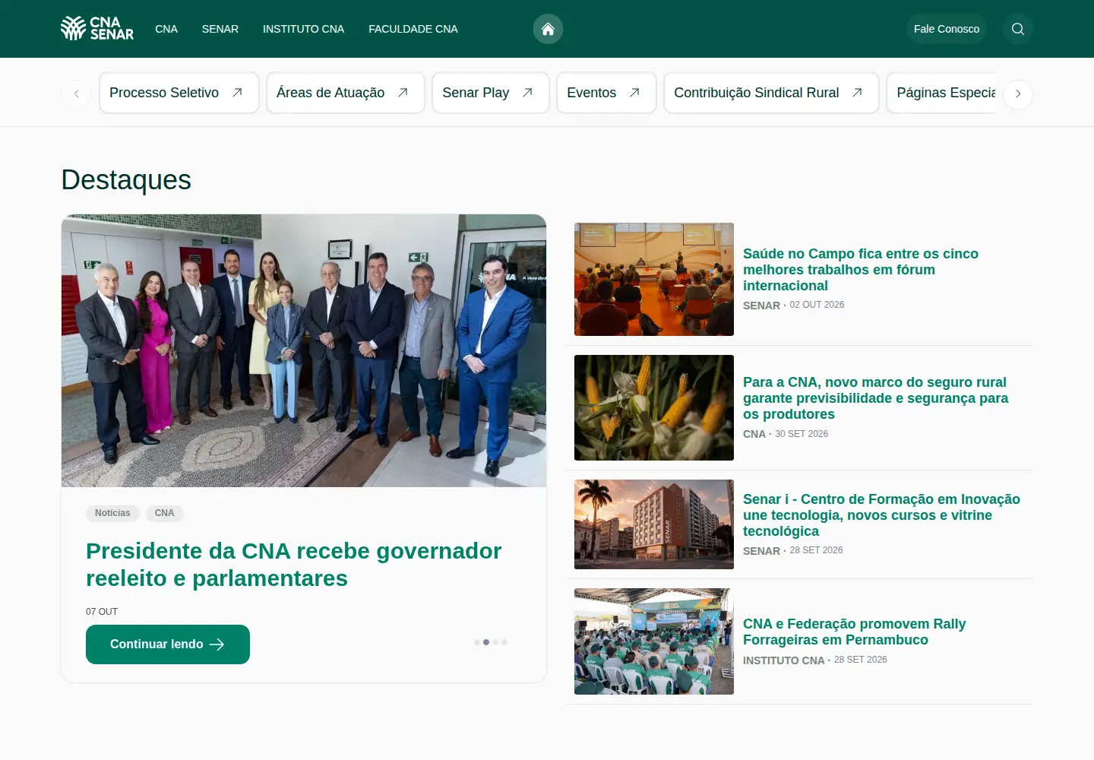Image resolution: width=1094 pixels, height=760 pixels.
Task: Read Senar i - Centro de Formação em Inovação
Action: click(881, 515)
